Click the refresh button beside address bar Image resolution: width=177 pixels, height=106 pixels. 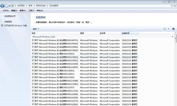point(175,6)
